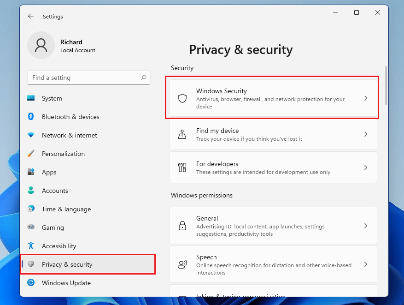Open Windows Update via its sync icon
Screen dimensions: 404x305
(31, 283)
